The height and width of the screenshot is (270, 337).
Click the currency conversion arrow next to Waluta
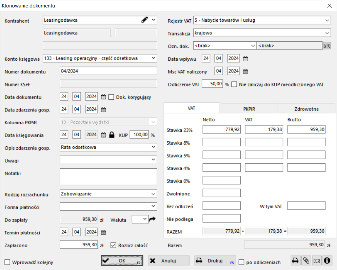(152, 219)
